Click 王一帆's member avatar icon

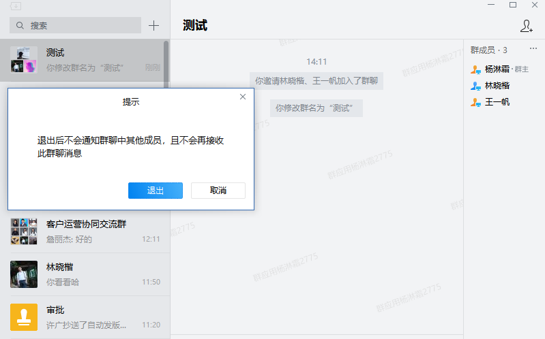click(x=476, y=102)
